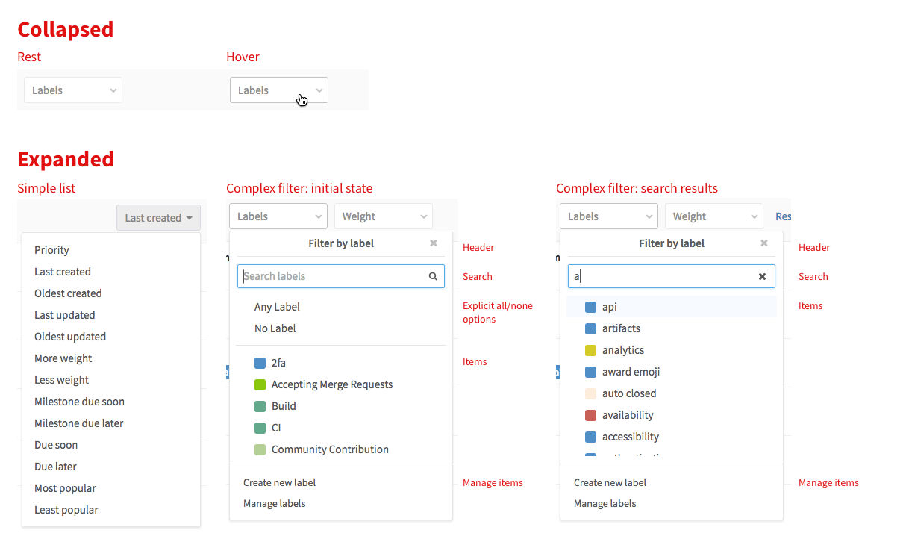Viewport: 909px width, 539px height.
Task: Open the Weight dropdown beside search results Labels
Action: [x=713, y=216]
